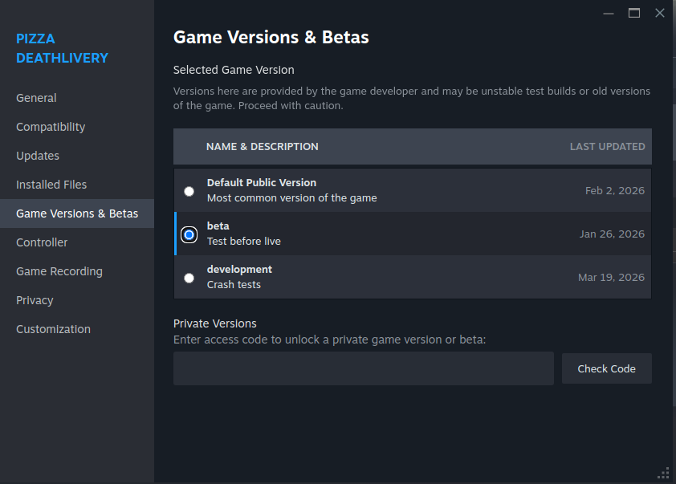
Task: Focus the private version access code field
Action: click(x=363, y=368)
